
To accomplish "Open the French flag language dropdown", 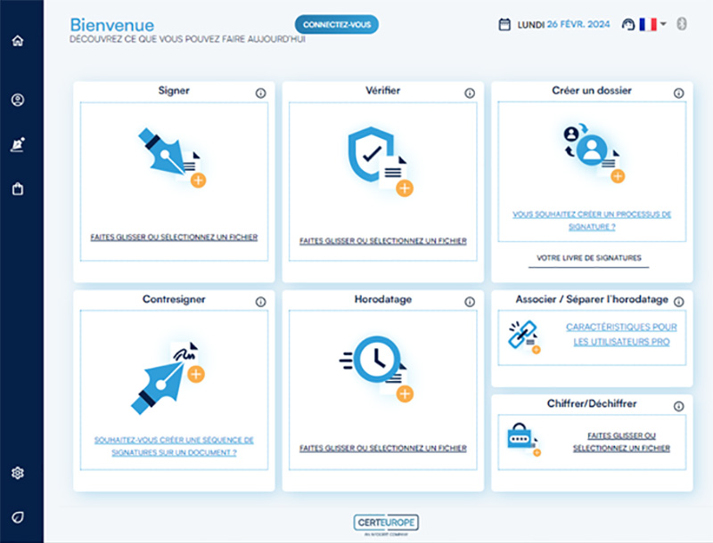I will 652,25.
